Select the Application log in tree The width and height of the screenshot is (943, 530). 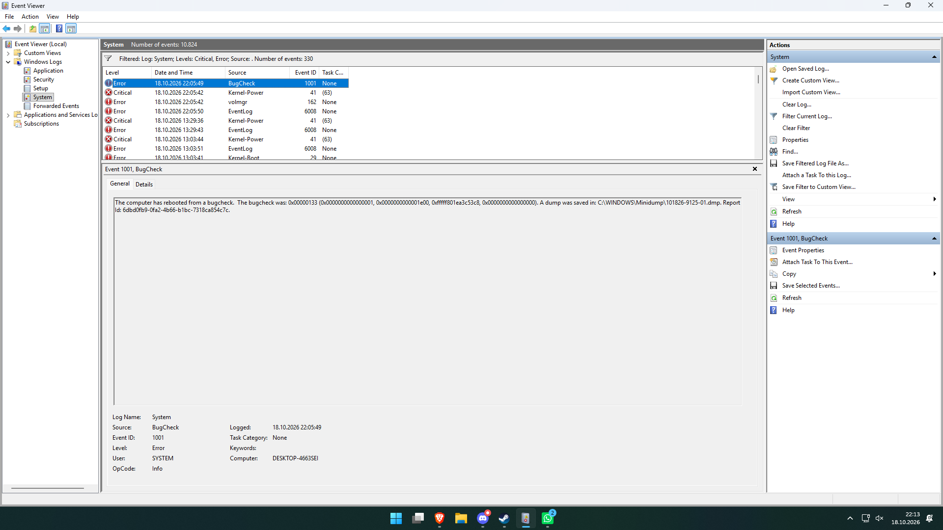(48, 71)
